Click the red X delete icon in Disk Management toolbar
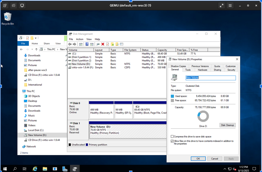The image size is (262, 172). tap(103, 44)
